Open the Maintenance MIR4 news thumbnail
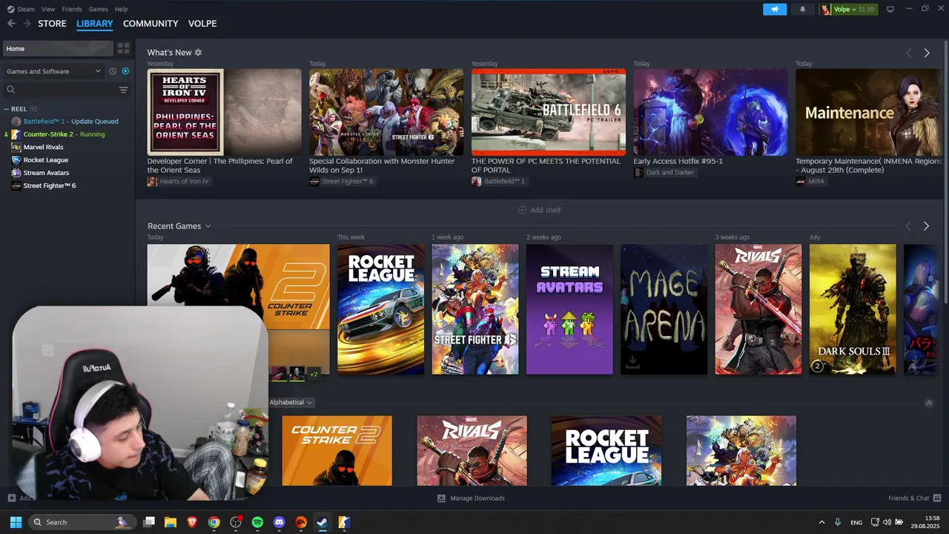Viewport: 949px width, 534px height. pos(868,112)
